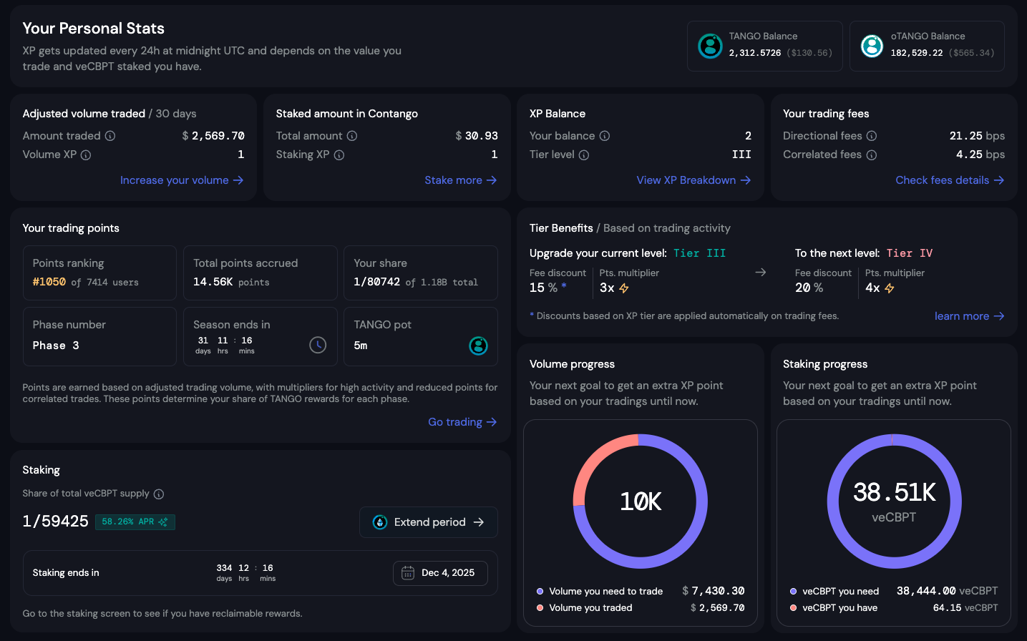This screenshot has height=641, width=1027.
Task: Open the Dec 4, 2025 date picker
Action: pos(440,573)
